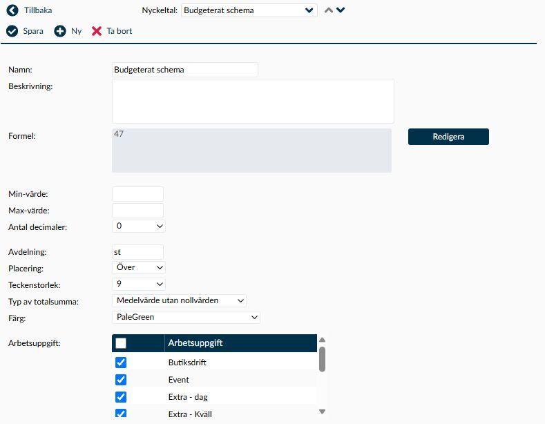Click the Spara label
This screenshot has height=424, width=545.
tap(33, 31)
